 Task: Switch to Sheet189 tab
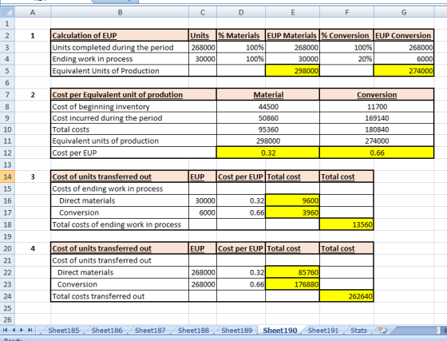coord(237,330)
